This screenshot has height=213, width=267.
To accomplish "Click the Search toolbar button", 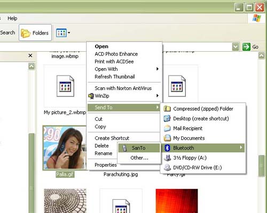I will click(7, 32).
